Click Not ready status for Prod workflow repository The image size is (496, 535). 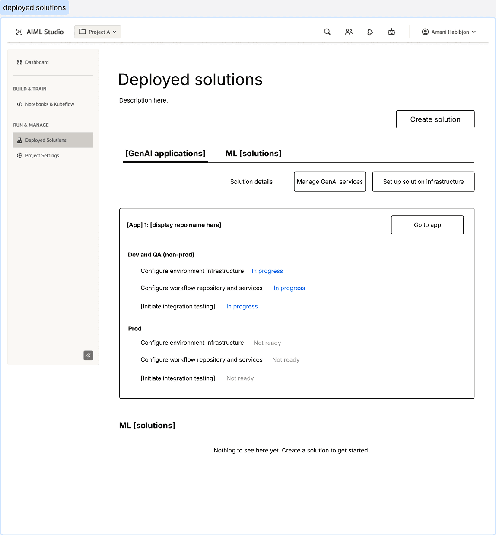coord(286,360)
